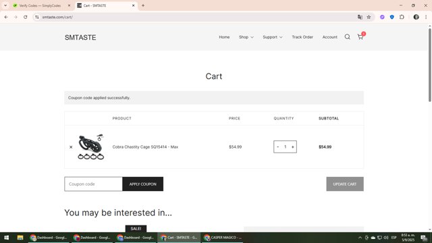Open the tab search dropdown arrow
The image size is (432, 243).
(5, 5)
